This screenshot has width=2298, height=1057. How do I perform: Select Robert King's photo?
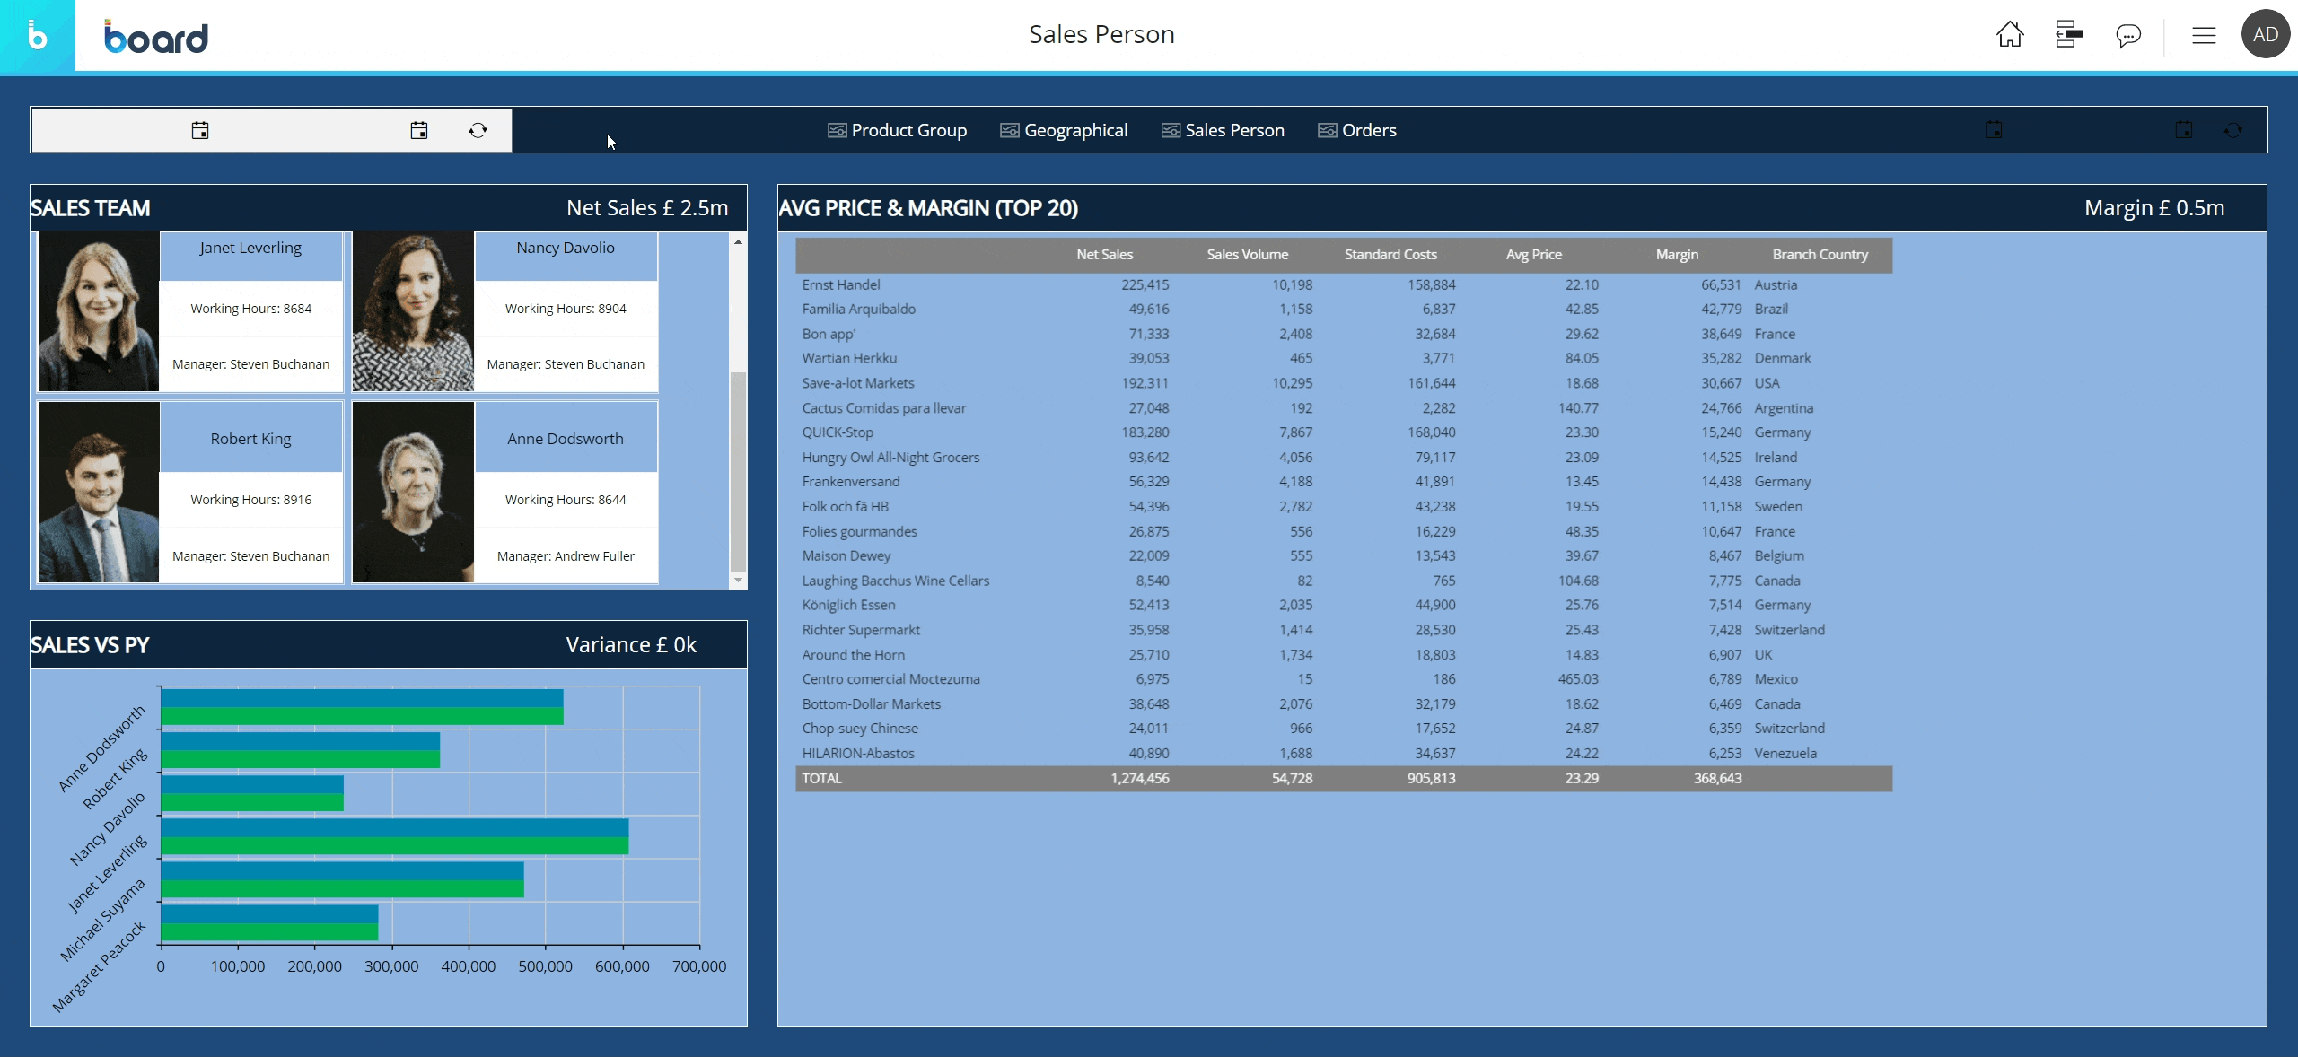click(99, 492)
